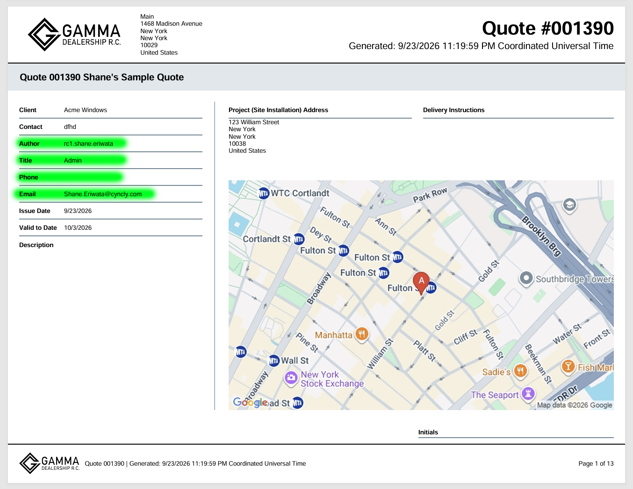This screenshot has height=489, width=633.
Task: Click the Gamma Dealership logo in the header
Action: (74, 35)
